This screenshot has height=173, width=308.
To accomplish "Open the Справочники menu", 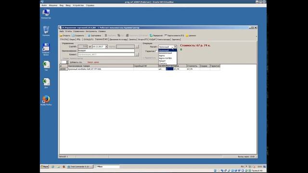I will pos(79,31).
